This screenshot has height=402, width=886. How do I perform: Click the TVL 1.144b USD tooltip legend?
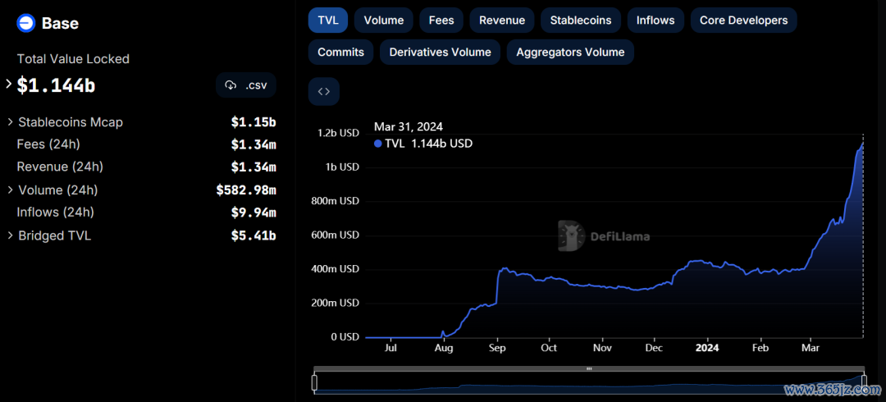coord(423,144)
